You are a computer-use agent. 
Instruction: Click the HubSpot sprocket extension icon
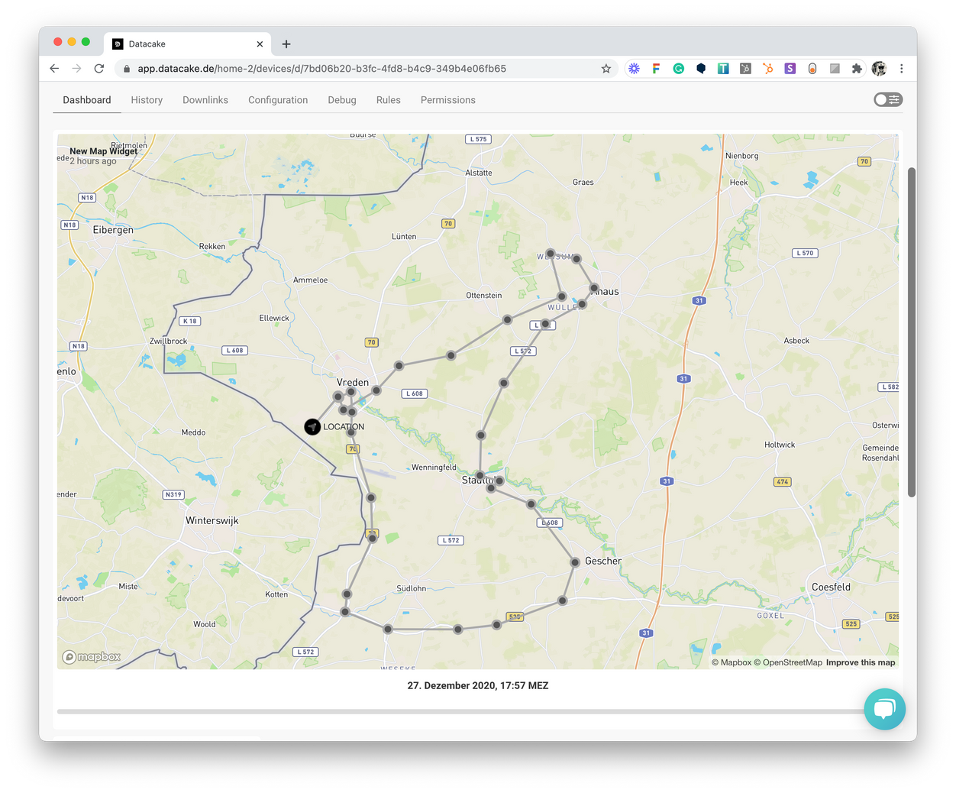tap(767, 68)
